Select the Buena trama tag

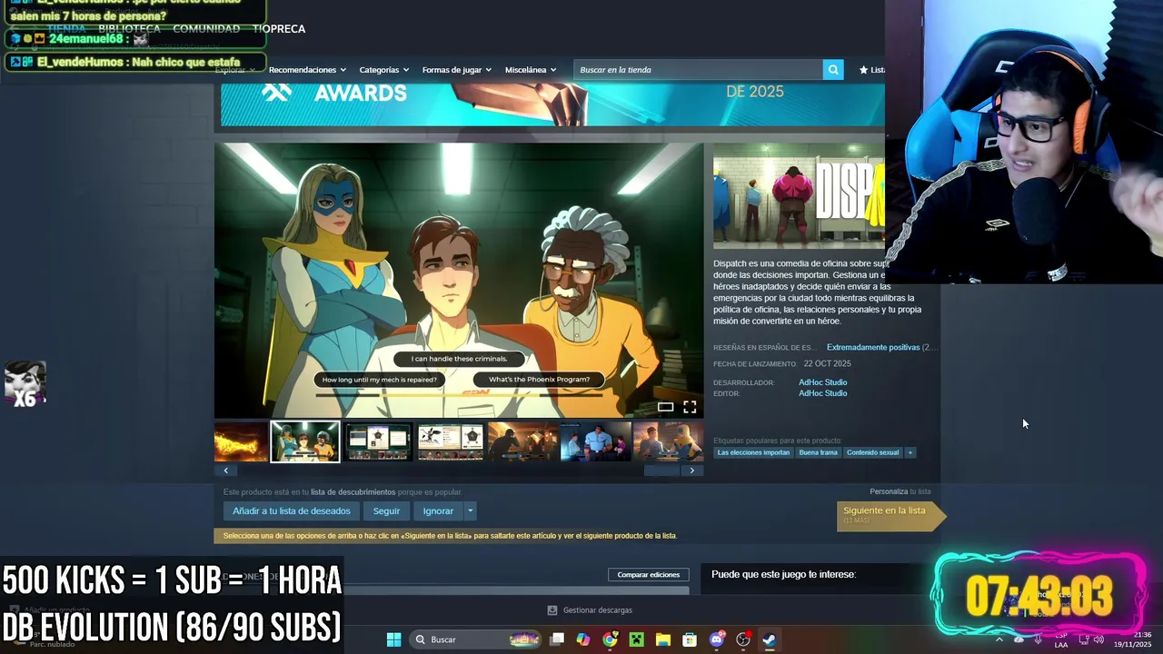[818, 452]
